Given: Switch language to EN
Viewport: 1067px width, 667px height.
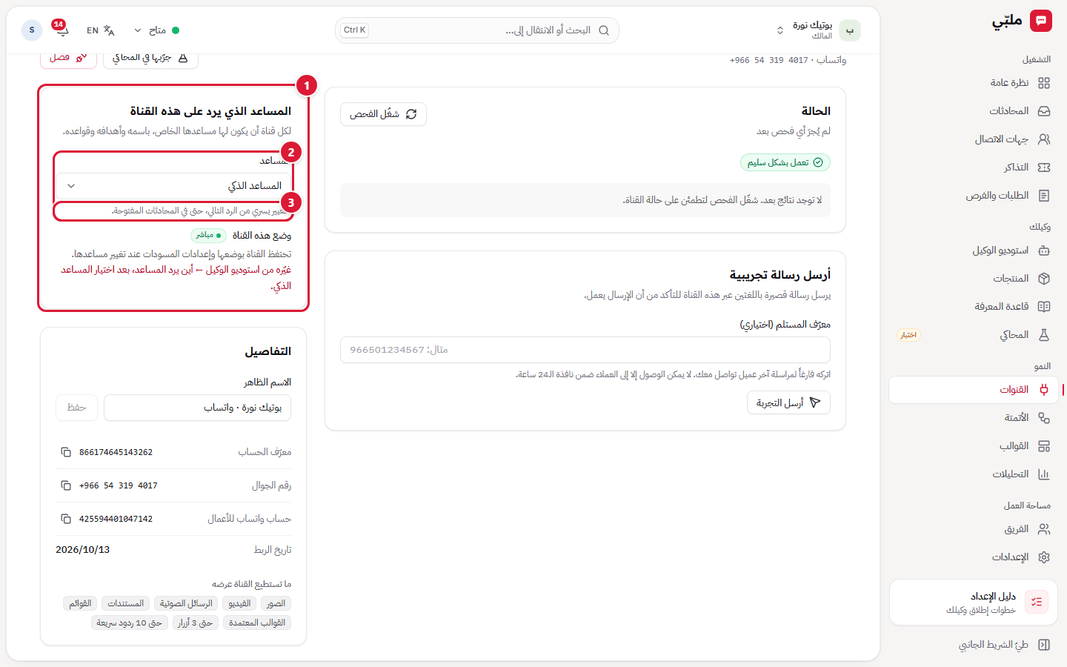Looking at the screenshot, I should coord(100,30).
